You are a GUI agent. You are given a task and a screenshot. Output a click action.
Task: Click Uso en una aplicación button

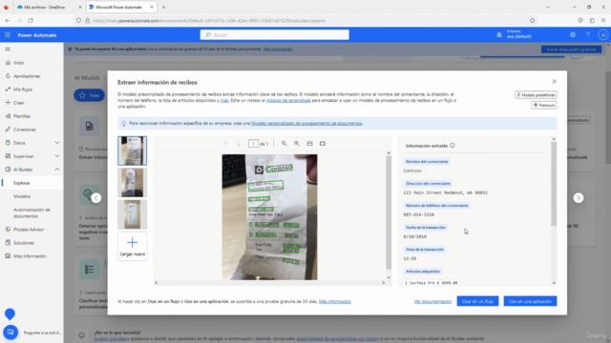tap(530, 301)
